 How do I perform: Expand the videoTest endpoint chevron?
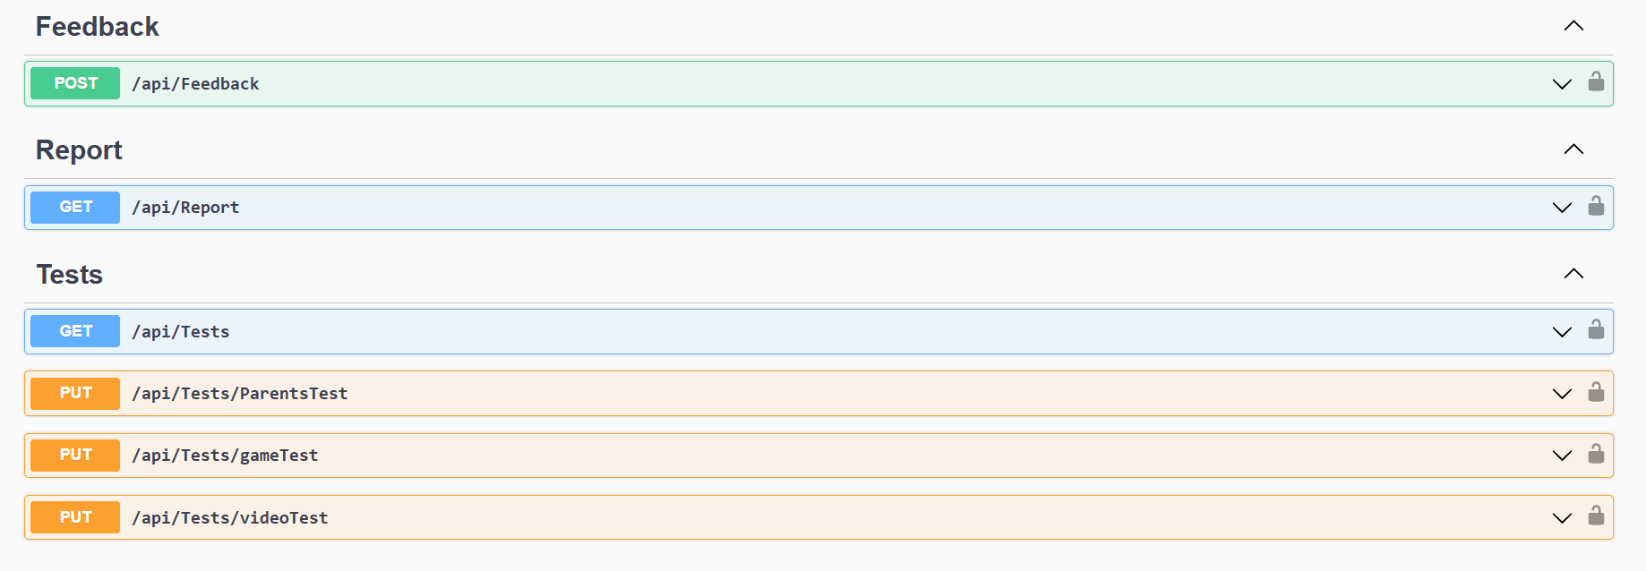pyautogui.click(x=1562, y=518)
